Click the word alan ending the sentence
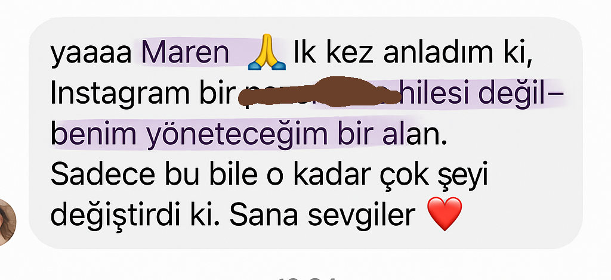Screen dimensions: 611x280 click(414, 133)
